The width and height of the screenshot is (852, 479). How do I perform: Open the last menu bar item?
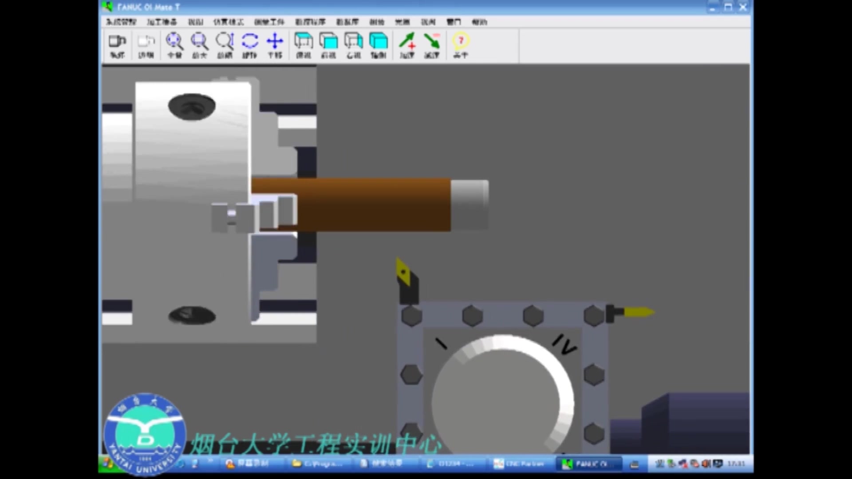coord(479,22)
